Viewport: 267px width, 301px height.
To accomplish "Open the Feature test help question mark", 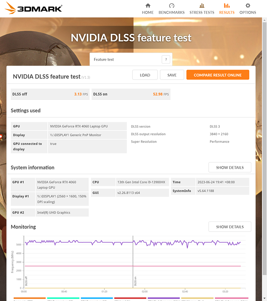I will [166, 59].
